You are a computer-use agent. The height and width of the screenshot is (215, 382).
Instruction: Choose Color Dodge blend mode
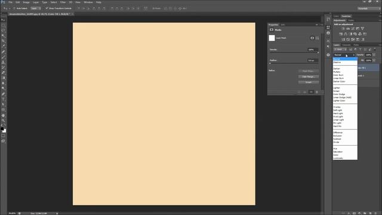click(x=339, y=94)
